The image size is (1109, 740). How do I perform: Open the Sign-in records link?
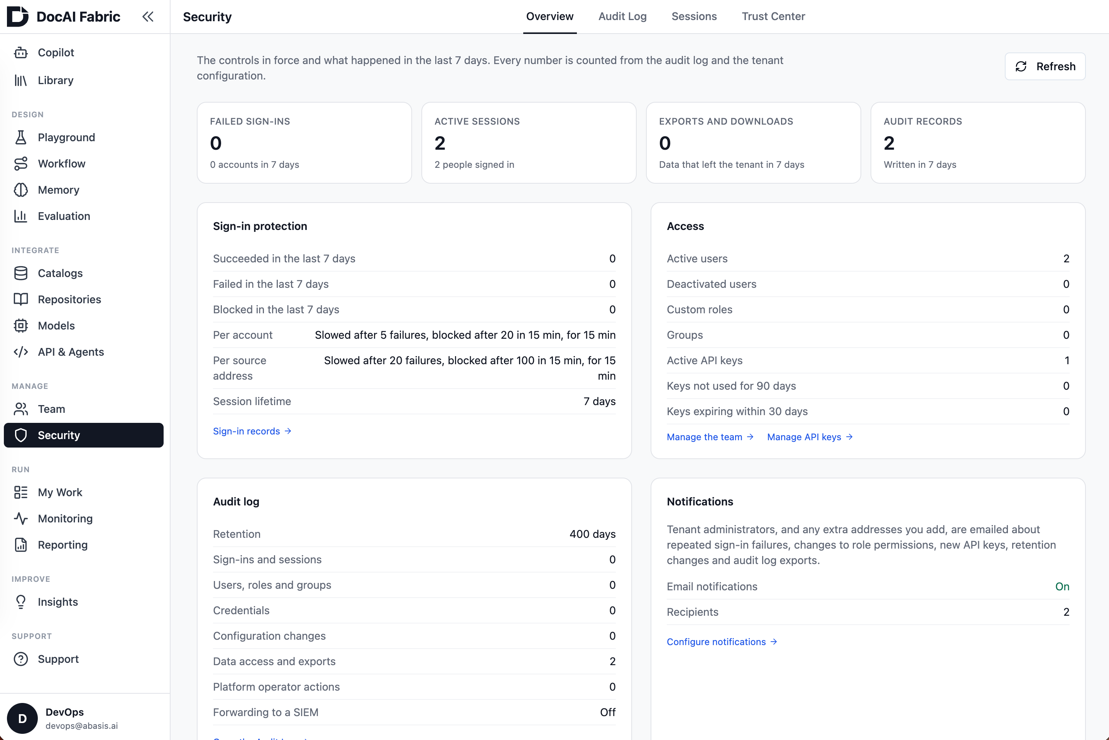[x=252, y=431]
